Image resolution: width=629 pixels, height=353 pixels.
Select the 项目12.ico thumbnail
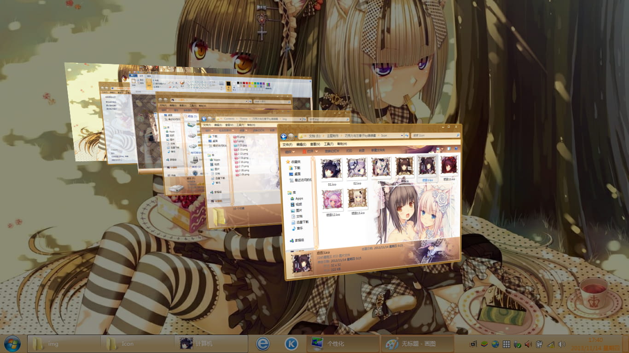[332, 203]
